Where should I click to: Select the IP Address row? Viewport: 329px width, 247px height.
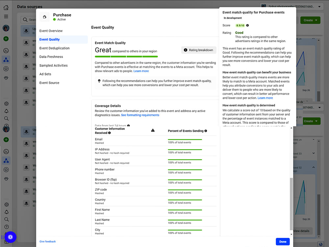(x=156, y=151)
